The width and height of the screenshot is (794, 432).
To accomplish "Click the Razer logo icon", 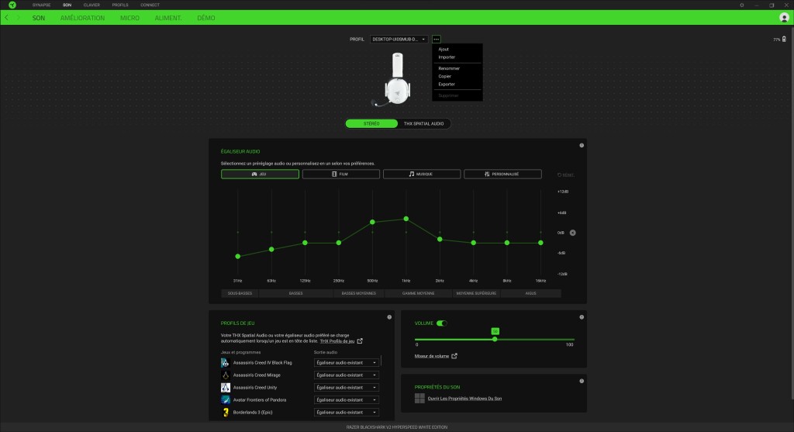I will pos(12,5).
